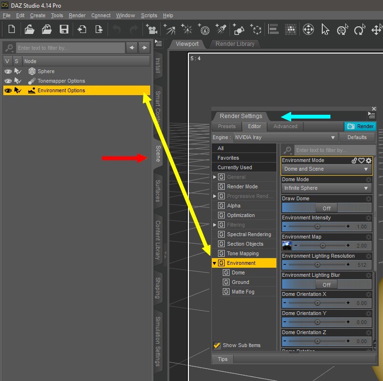This screenshot has height=381, width=383.
Task: Switch to the Render Library tab
Action: coord(235,44)
